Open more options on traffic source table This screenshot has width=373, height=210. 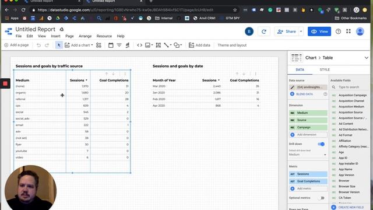click(x=125, y=74)
